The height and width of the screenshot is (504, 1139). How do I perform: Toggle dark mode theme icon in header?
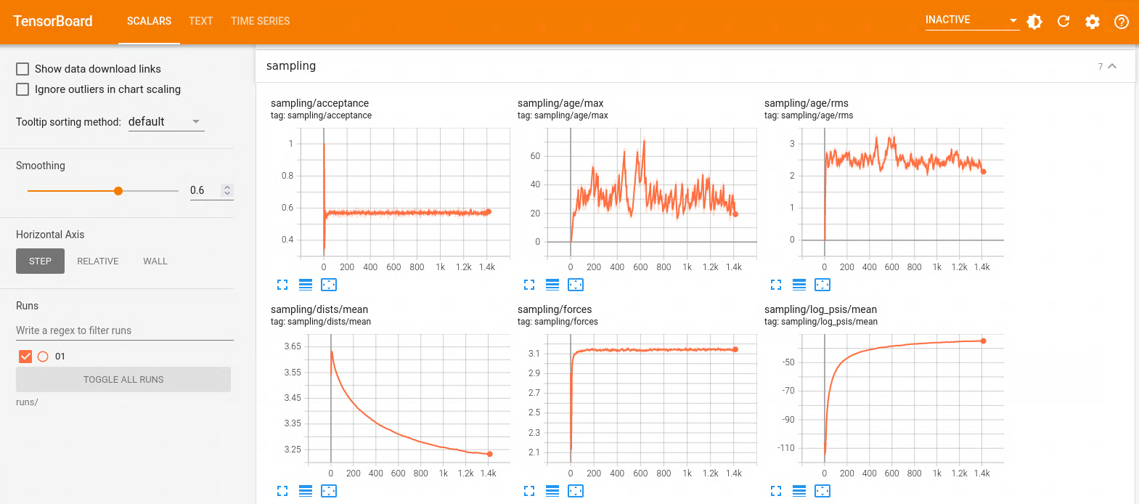1034,22
